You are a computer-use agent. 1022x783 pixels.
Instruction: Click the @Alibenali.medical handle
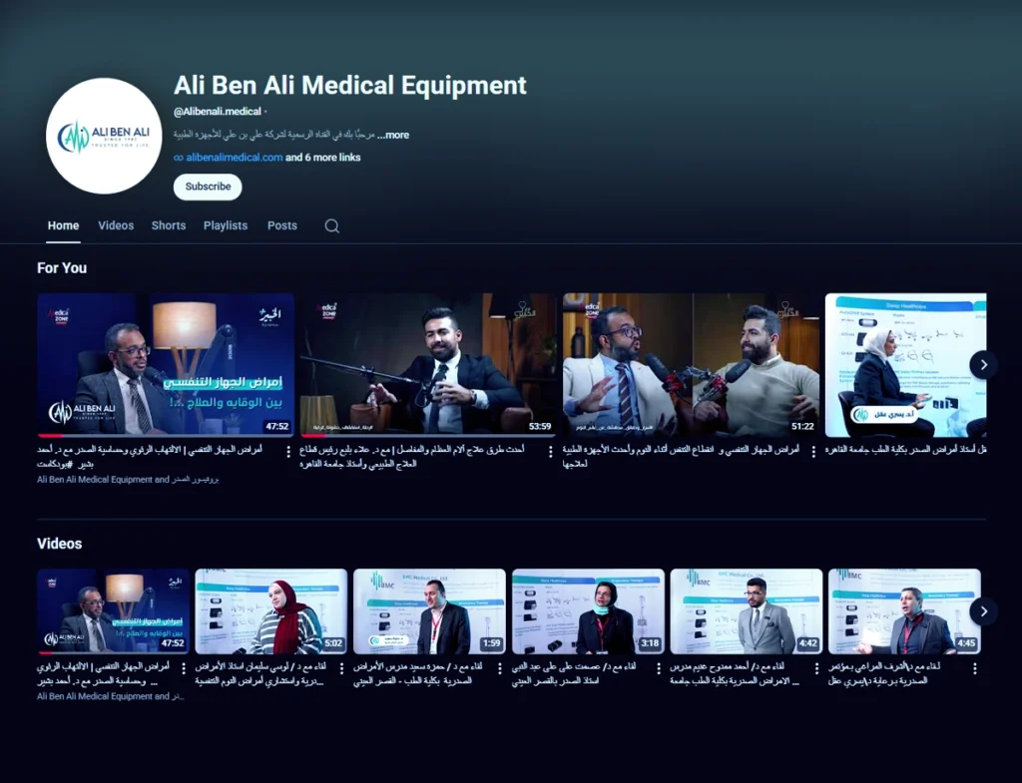pos(217,112)
